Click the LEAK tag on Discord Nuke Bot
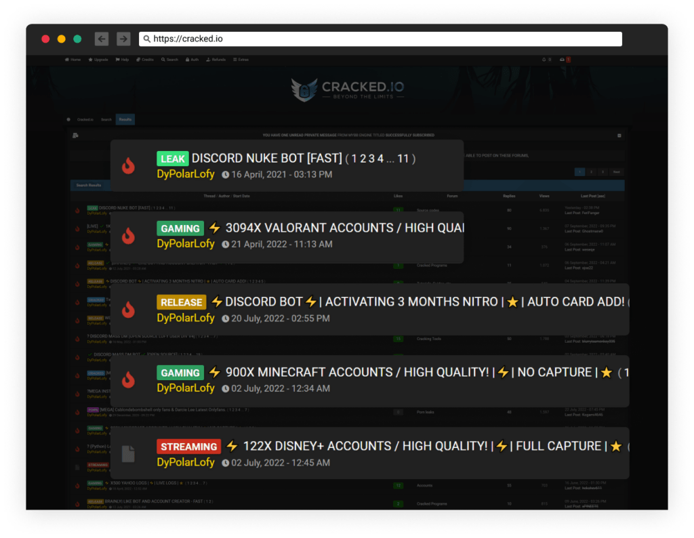The image size is (694, 538). tap(173, 159)
